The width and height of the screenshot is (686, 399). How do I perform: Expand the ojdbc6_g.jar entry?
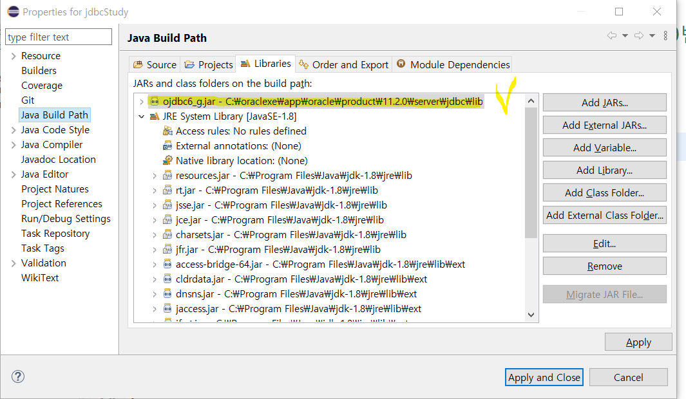[141, 102]
